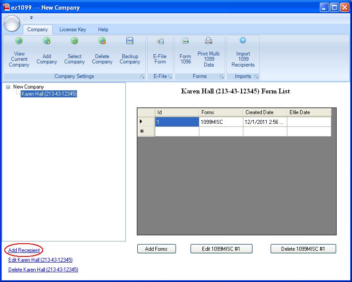Screen dimensions: 352x282
Task: Click the Backup Company disk icon
Action: (130, 41)
